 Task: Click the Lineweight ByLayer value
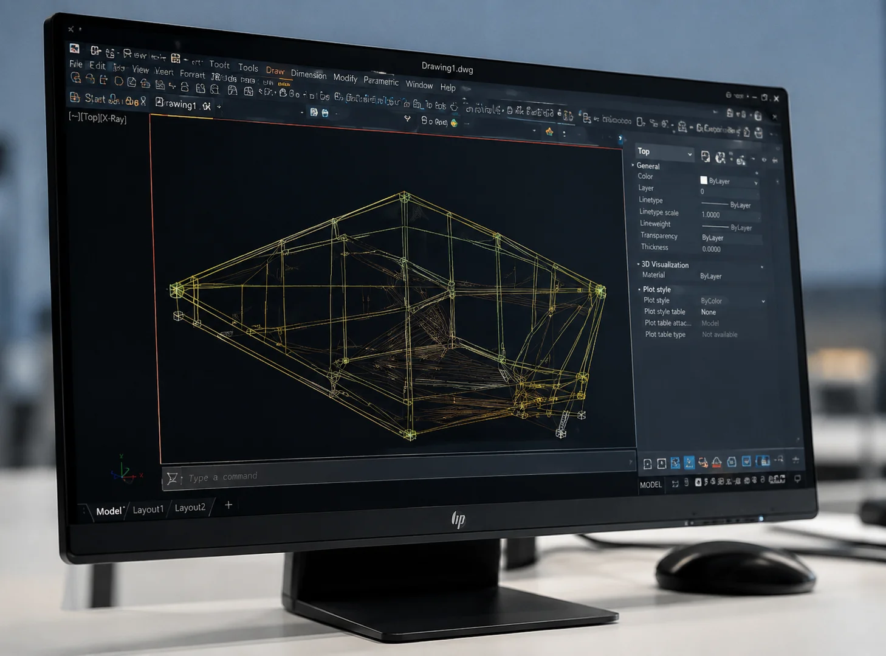coord(741,227)
